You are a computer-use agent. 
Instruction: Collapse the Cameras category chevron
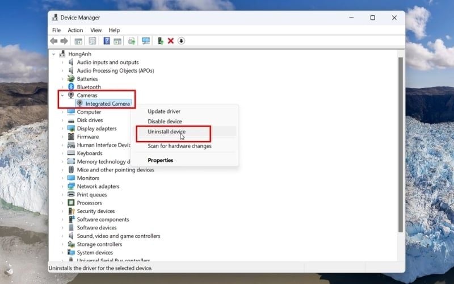pos(62,95)
